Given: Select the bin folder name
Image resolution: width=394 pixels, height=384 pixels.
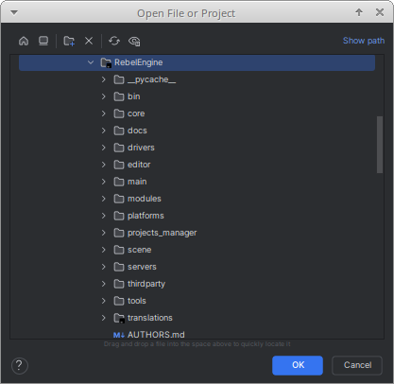Looking at the screenshot, I should point(134,96).
